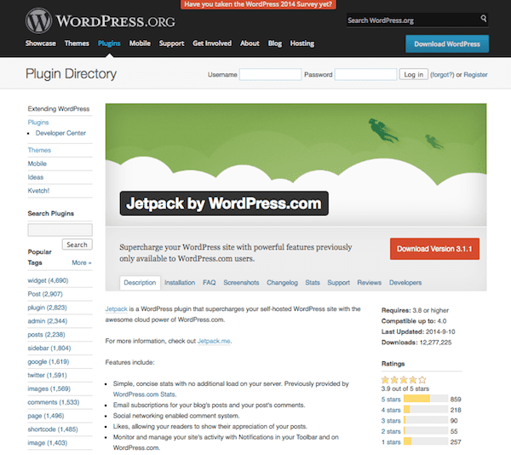Open the Changelog tab
Viewport: 511px width, 455px height.
point(281,282)
